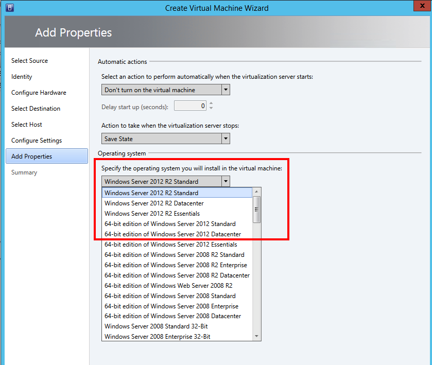Screen dimensions: 432x365
Task: Switch to Configure Hardware step
Action: 39,93
